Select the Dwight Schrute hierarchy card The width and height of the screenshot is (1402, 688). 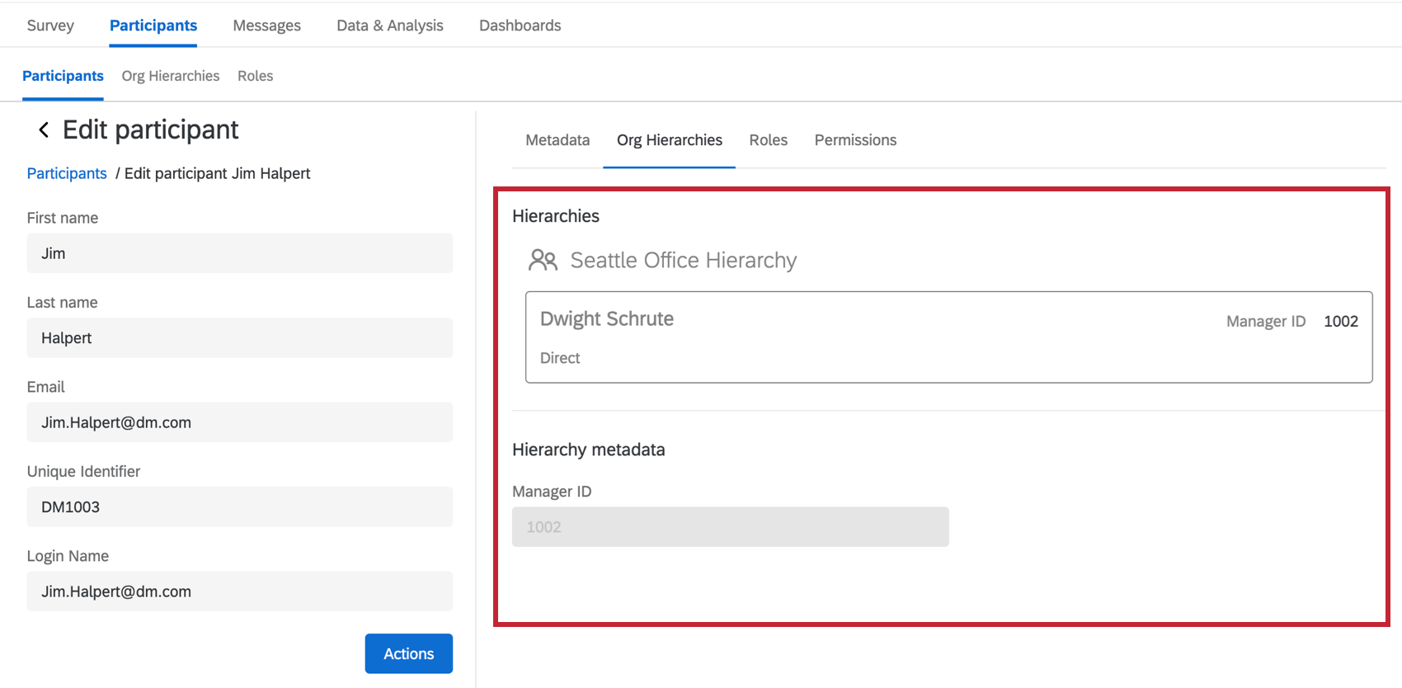click(948, 337)
